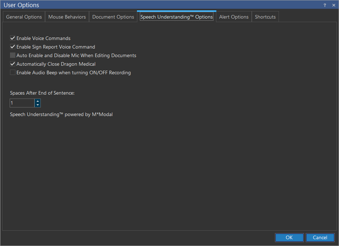Increase spaces after sentence with up arrow
Viewport: 339px width, 246px height.
(38, 101)
